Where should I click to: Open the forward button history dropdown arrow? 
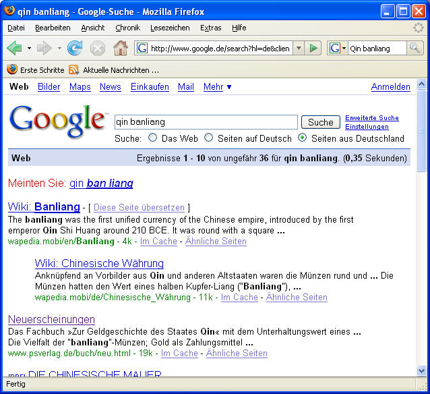[x=59, y=49]
